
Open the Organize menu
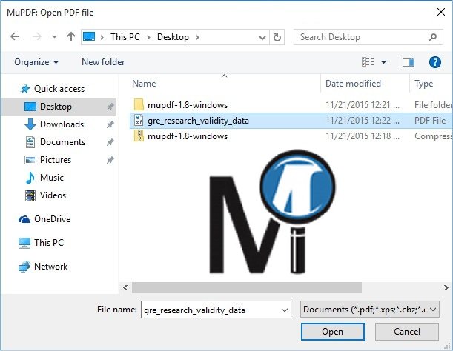click(36, 62)
